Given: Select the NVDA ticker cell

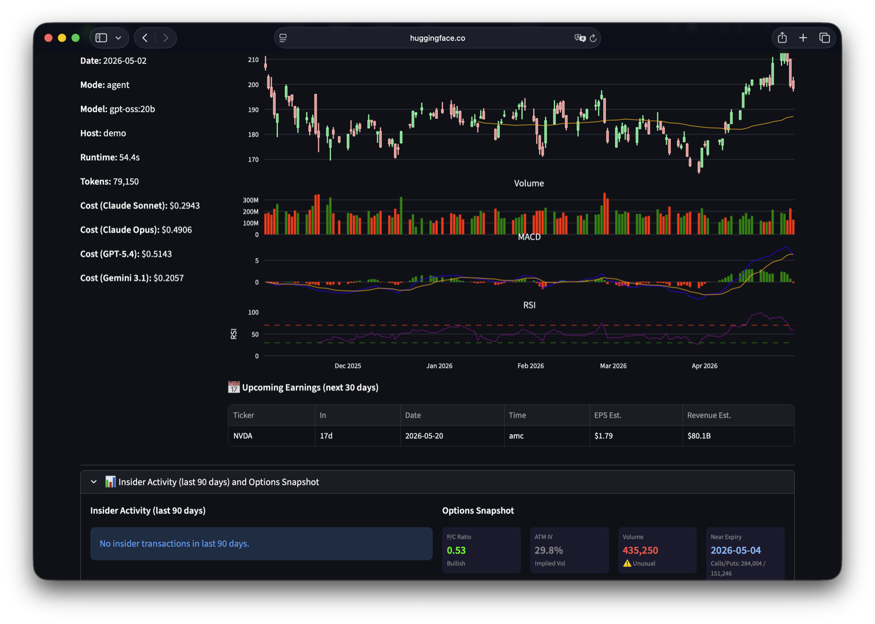Looking at the screenshot, I should [271, 436].
